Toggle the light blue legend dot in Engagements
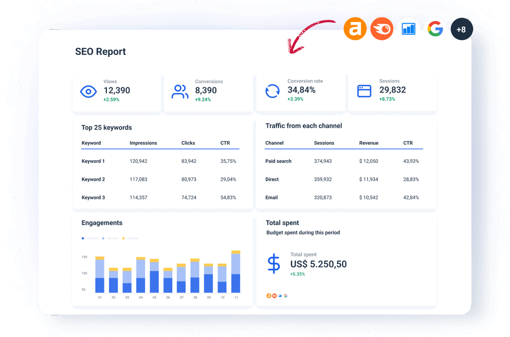 [x=103, y=238]
